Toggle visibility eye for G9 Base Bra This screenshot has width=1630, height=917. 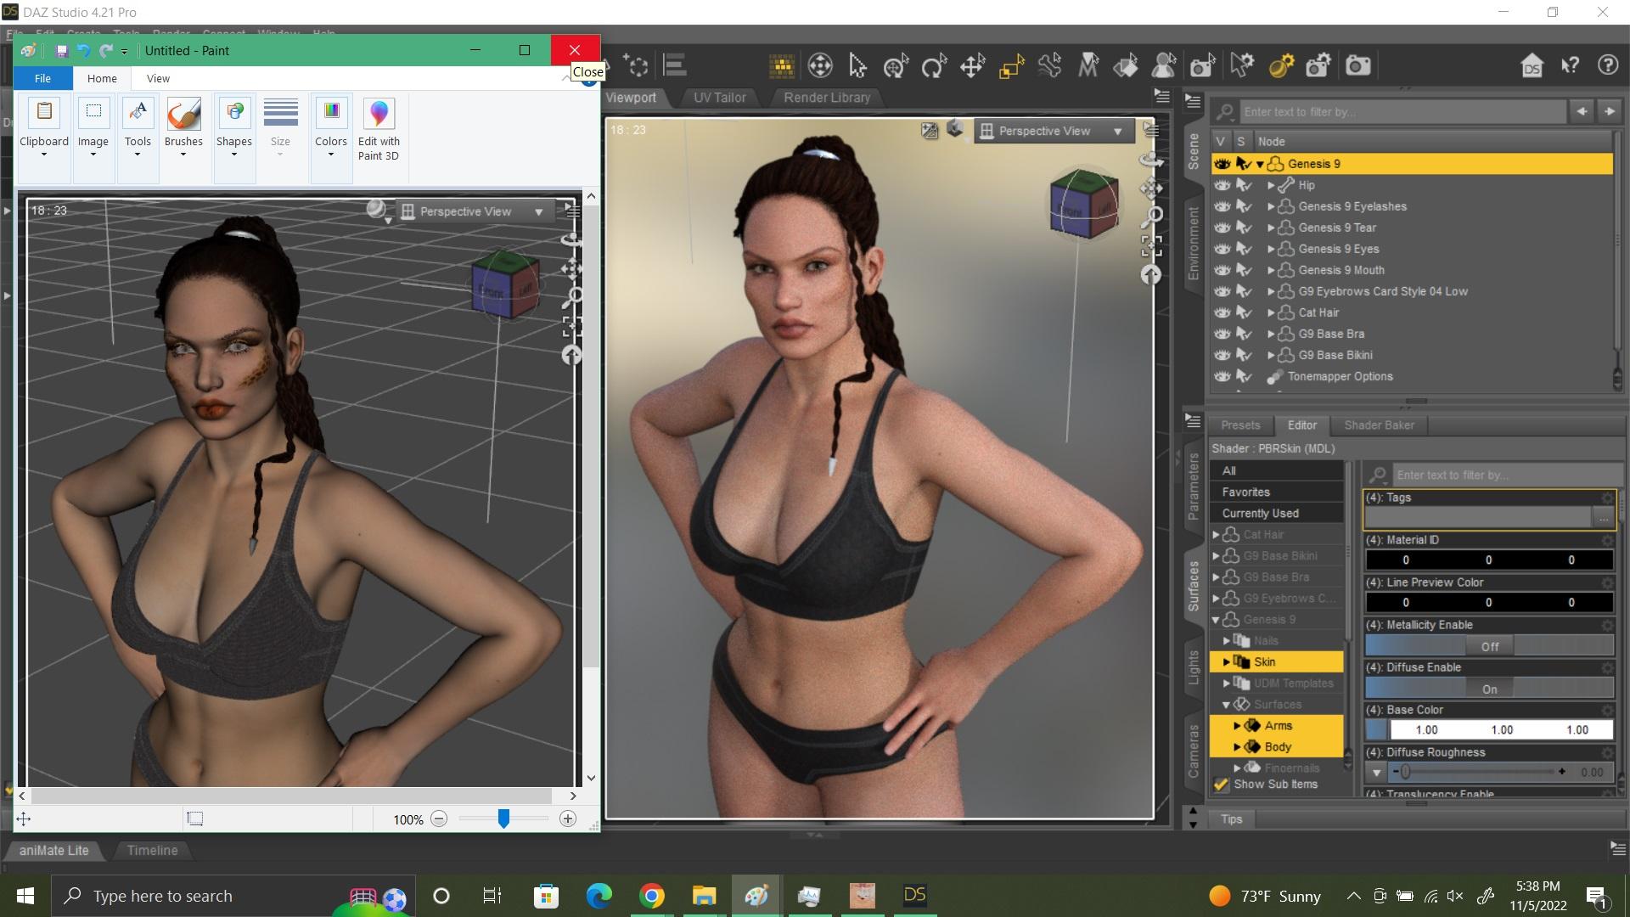[1222, 334]
